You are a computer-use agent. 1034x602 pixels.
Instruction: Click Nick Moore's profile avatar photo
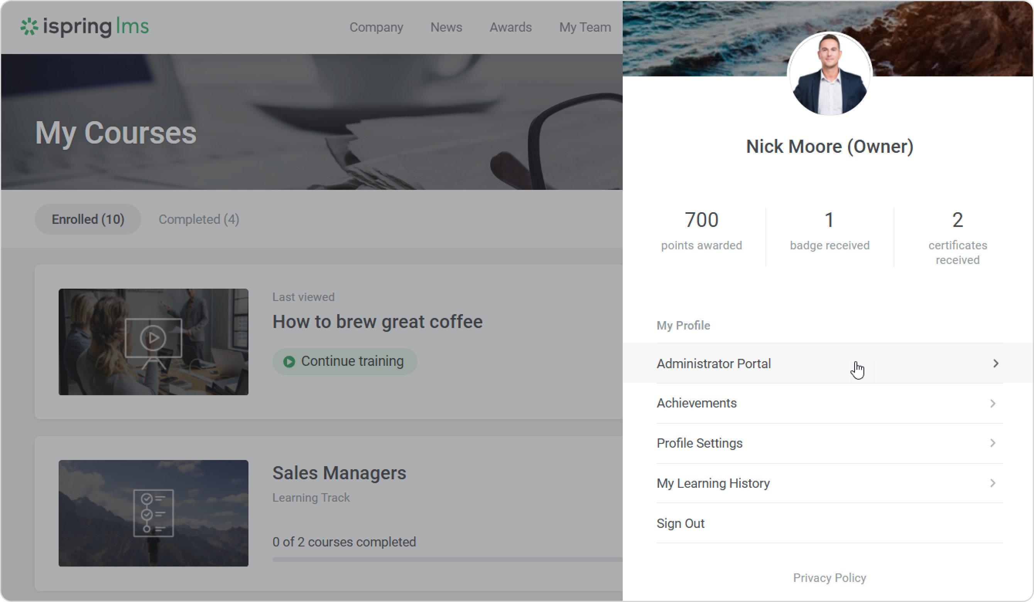(x=829, y=74)
